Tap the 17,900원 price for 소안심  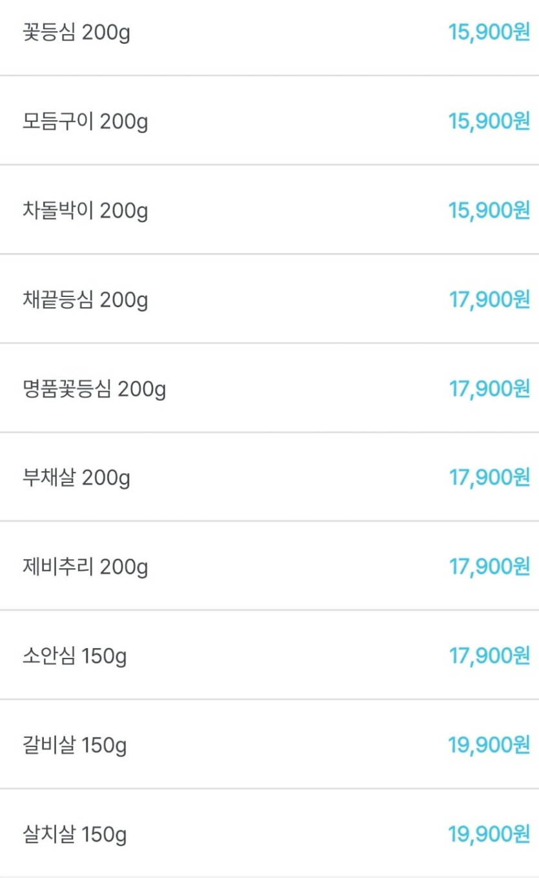[489, 656]
